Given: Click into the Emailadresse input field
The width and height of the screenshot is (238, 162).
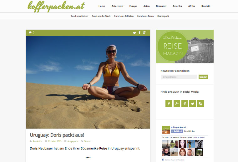Looking at the screenshot, I should (179, 77).
